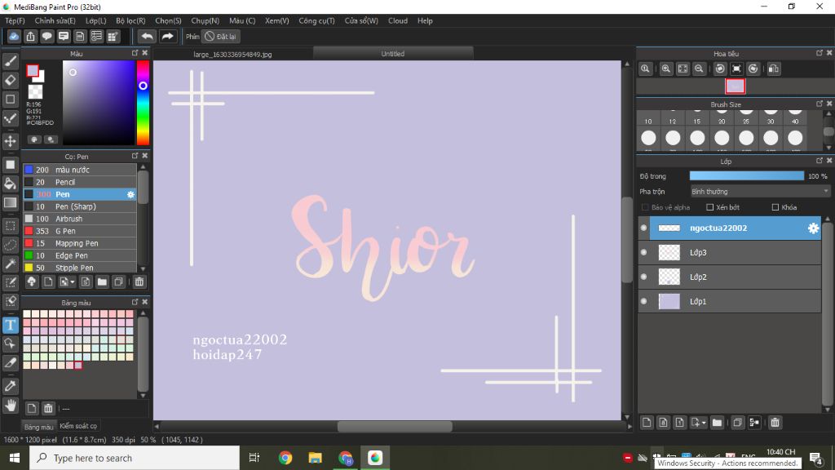Rotate canvas left in navigator

tap(720, 69)
